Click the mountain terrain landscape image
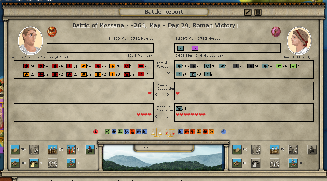The width and height of the screenshot is (327, 181). click(x=163, y=160)
